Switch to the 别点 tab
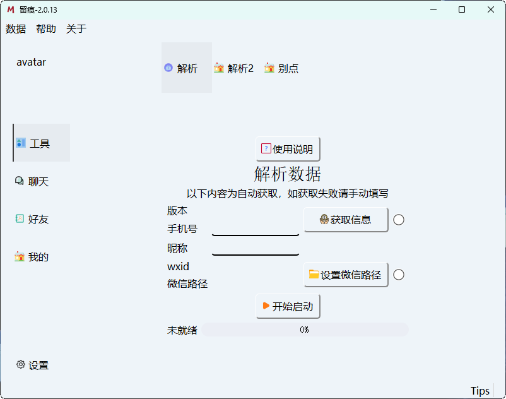 coord(281,68)
